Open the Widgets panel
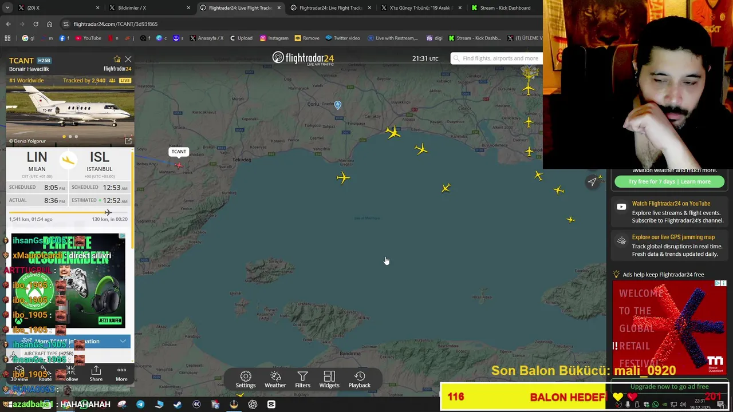The width and height of the screenshot is (733, 412). [x=329, y=379]
